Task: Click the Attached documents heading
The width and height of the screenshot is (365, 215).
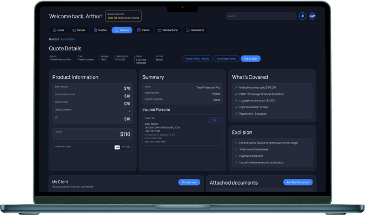Action: [234, 183]
